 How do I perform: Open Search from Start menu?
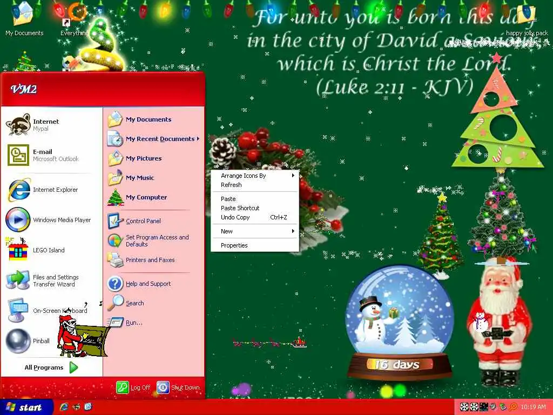click(x=154, y=303)
